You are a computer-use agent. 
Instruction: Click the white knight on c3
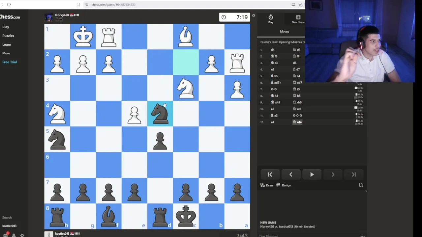tap(186, 88)
